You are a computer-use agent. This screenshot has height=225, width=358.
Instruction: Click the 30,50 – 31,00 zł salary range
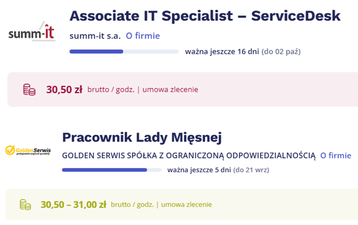[73, 205]
